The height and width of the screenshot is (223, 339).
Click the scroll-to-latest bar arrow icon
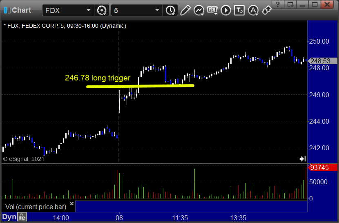303,159
